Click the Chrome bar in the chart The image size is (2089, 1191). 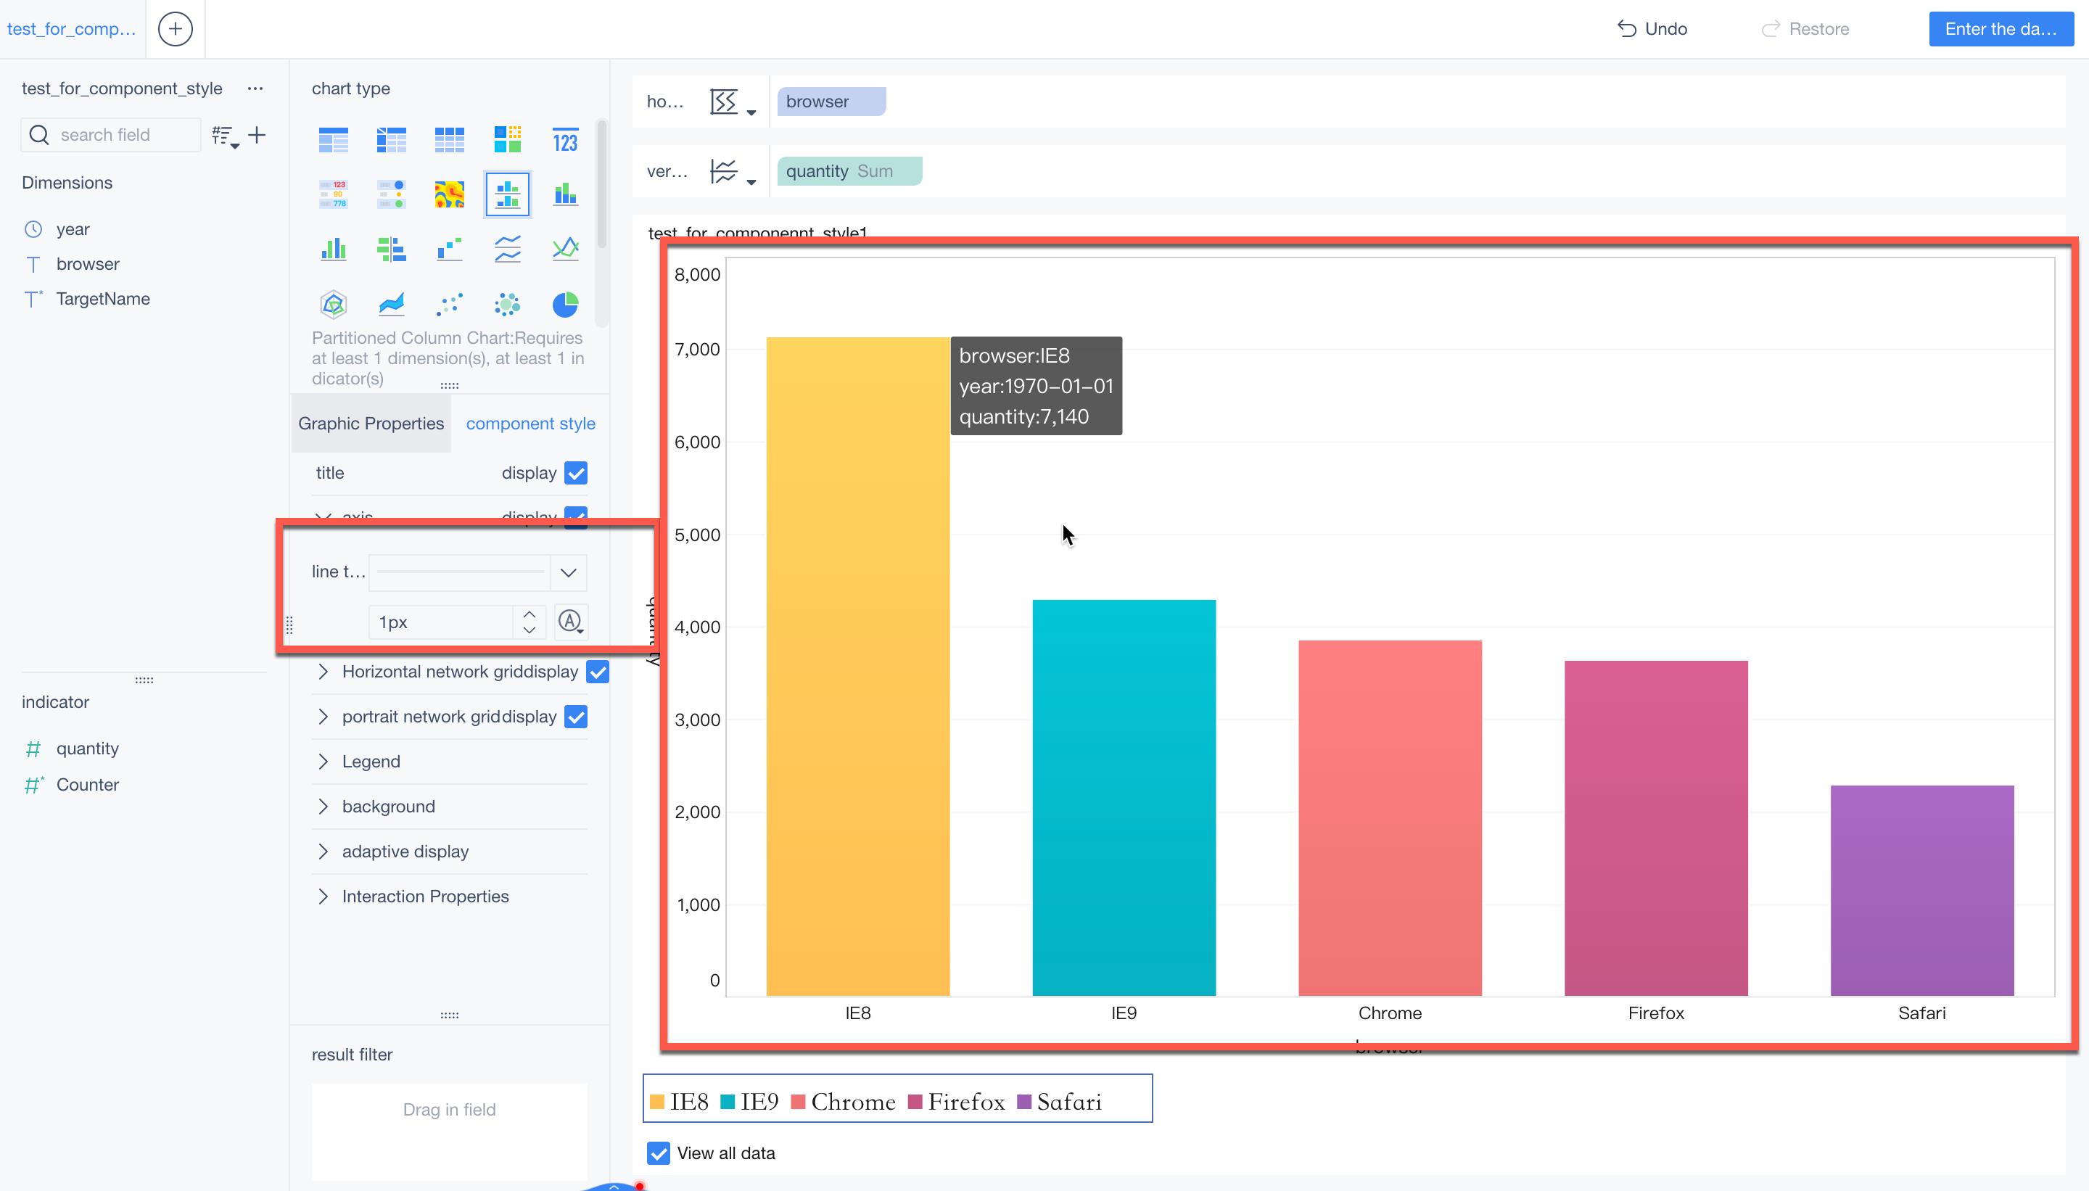point(1390,818)
